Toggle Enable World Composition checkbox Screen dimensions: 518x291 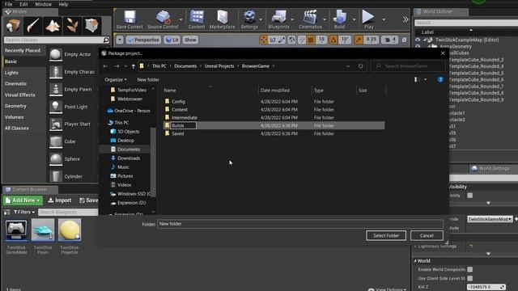(469, 269)
